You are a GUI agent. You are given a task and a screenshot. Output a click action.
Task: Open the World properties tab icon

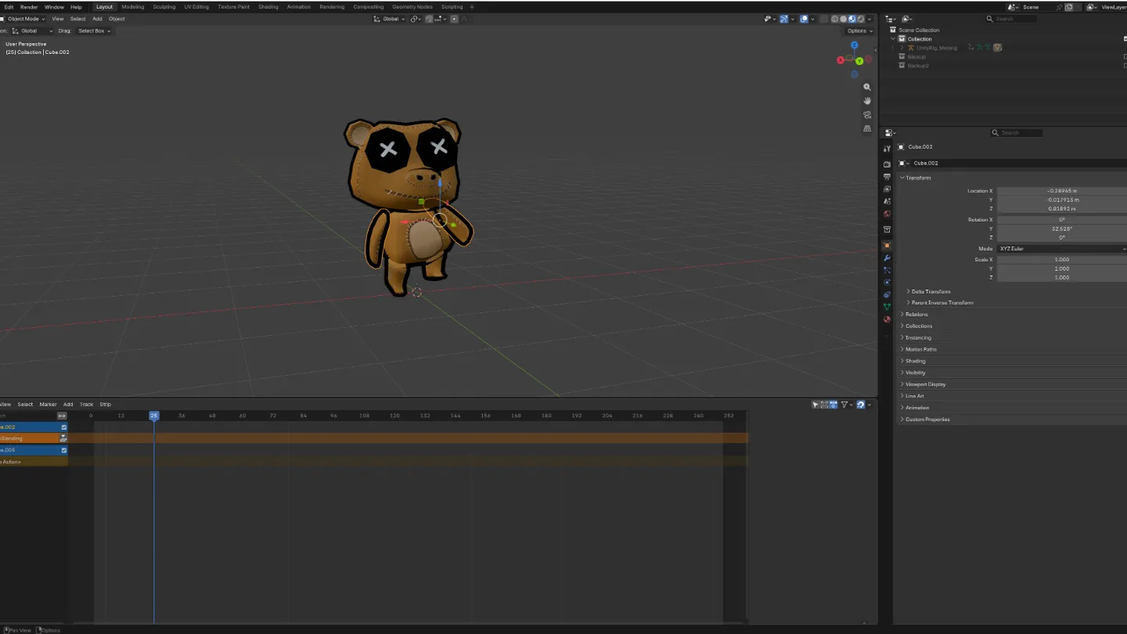click(x=887, y=214)
